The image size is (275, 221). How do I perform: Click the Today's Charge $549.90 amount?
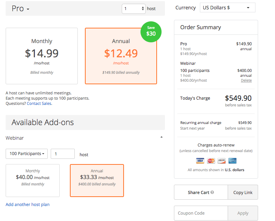(238, 98)
